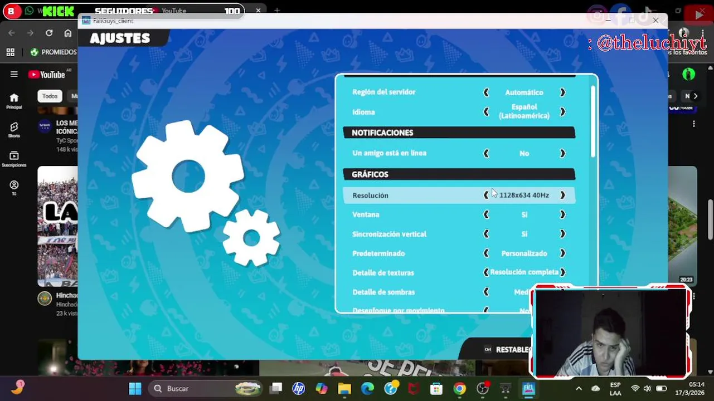Go forward in the browser
This screenshot has height=401, width=714.
30,33
